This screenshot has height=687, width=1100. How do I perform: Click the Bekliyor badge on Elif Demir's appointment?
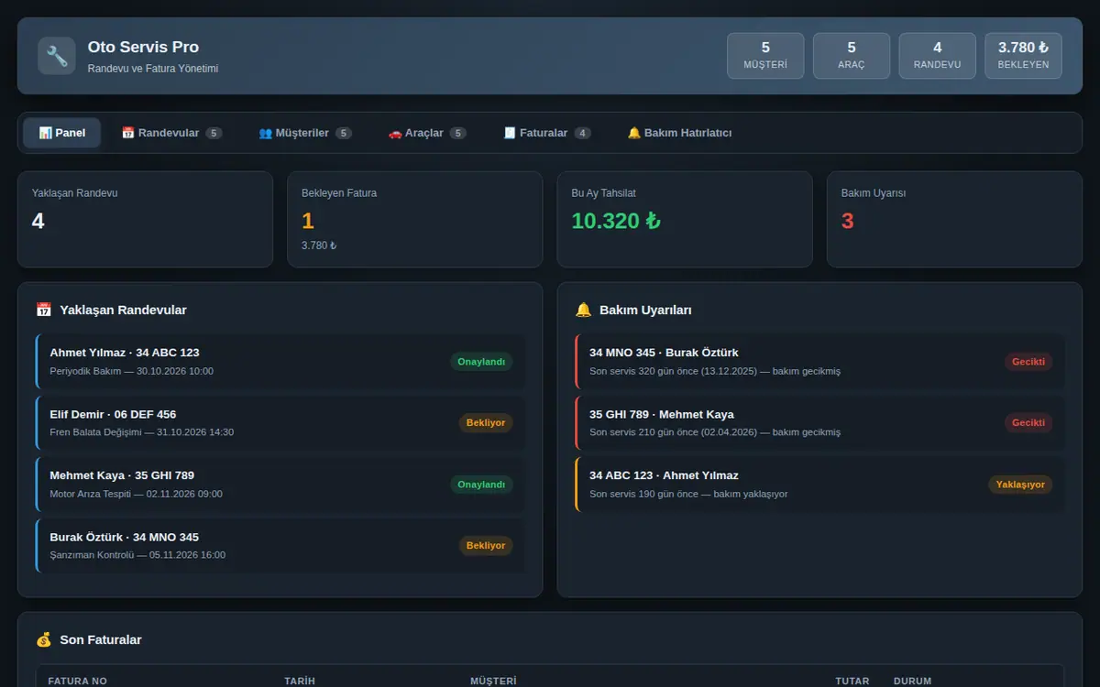coord(486,422)
